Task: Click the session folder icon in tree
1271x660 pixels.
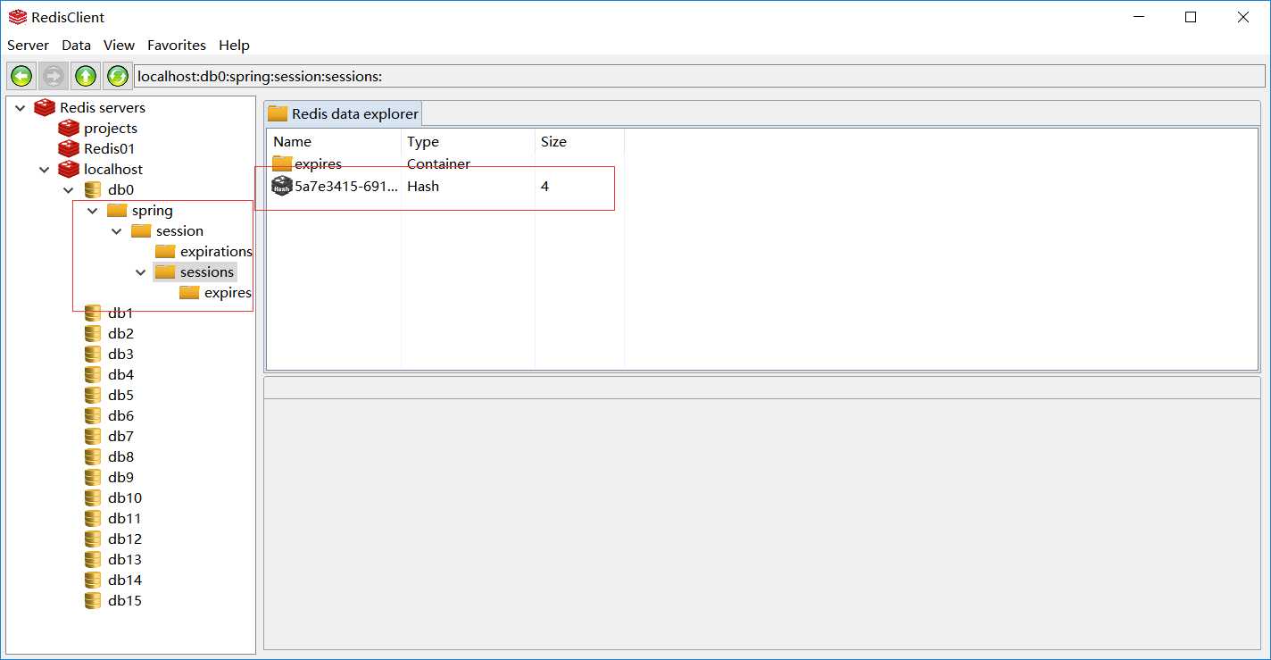Action: pos(141,231)
